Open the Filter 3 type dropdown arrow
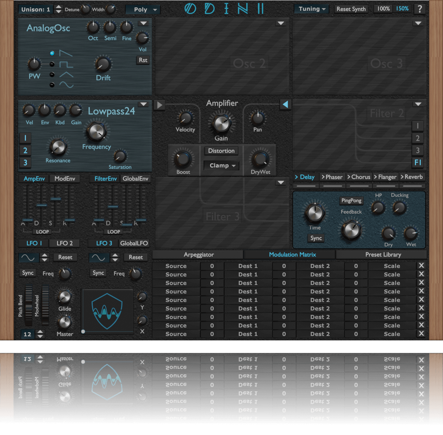 281,183
